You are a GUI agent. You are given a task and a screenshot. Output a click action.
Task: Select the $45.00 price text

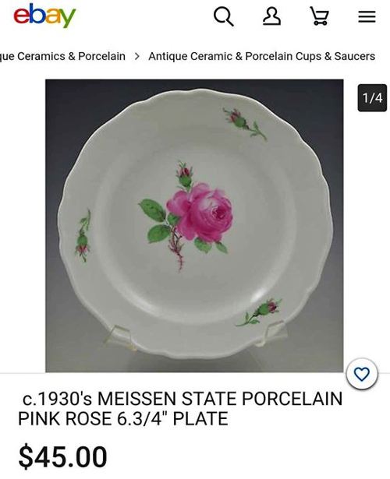point(62,456)
